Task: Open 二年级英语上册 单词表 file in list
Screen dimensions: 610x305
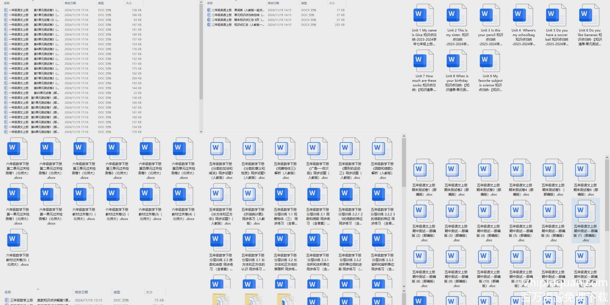Action: 235,10
